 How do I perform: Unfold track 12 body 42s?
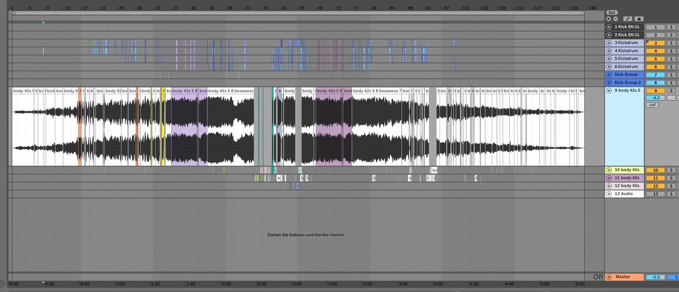click(x=609, y=186)
